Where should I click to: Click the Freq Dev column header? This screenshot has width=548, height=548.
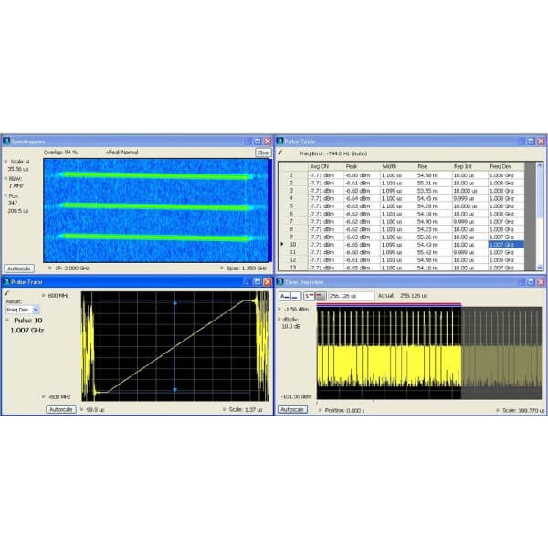(500, 166)
